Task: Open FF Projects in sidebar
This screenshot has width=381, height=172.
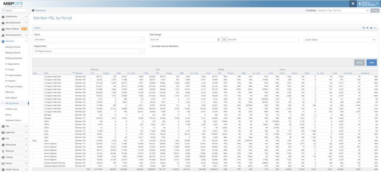Action: (10, 81)
